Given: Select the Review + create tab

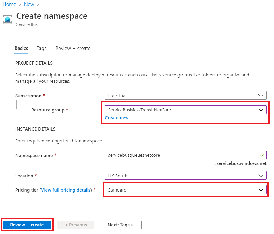Looking at the screenshot, I should (x=73, y=48).
